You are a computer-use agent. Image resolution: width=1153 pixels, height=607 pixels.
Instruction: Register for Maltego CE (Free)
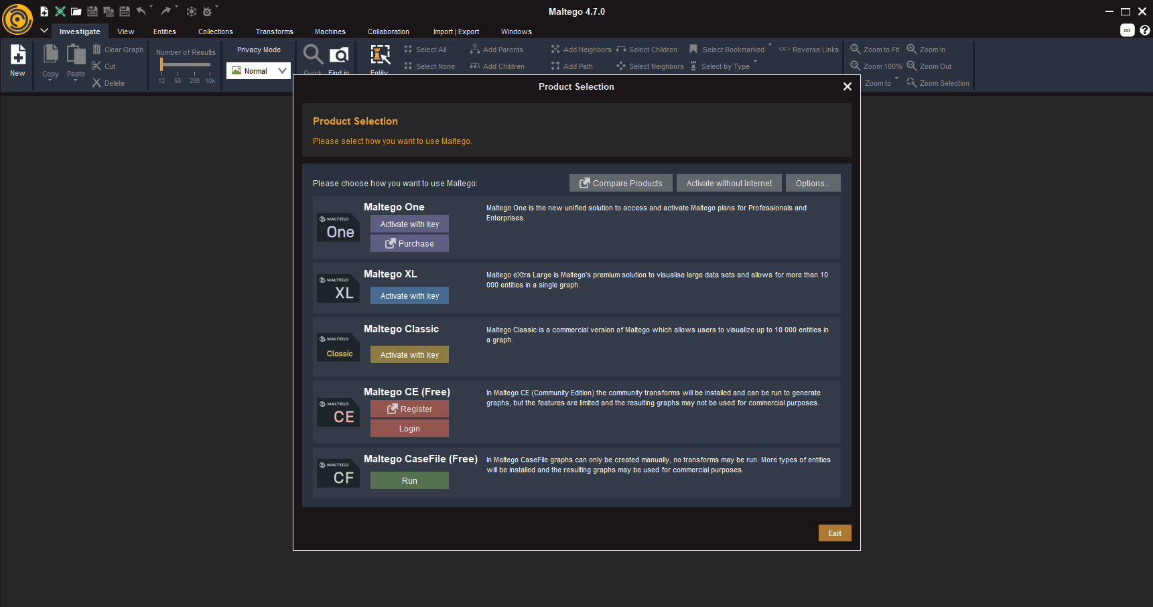(409, 409)
